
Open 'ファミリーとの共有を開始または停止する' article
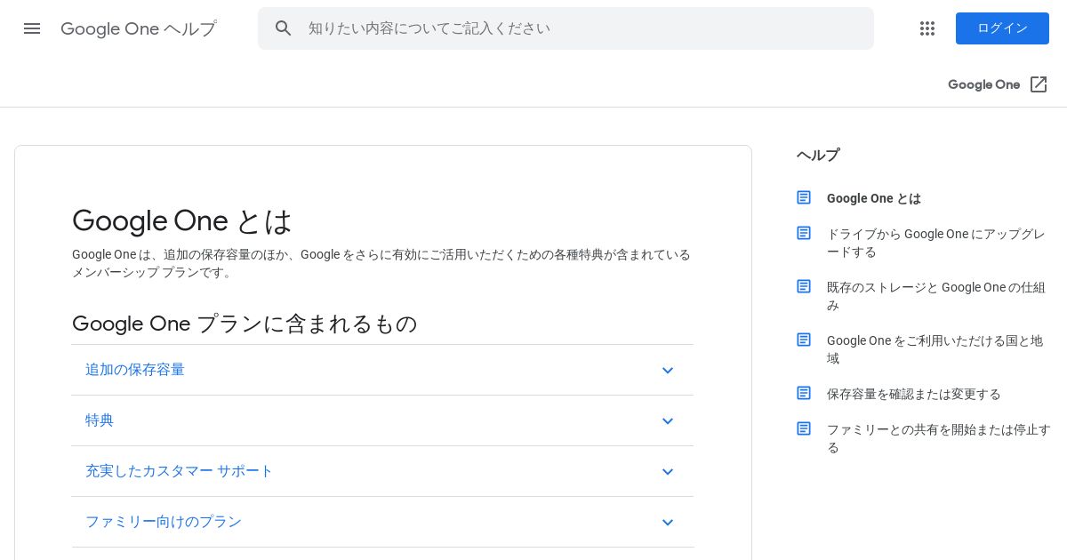939,438
